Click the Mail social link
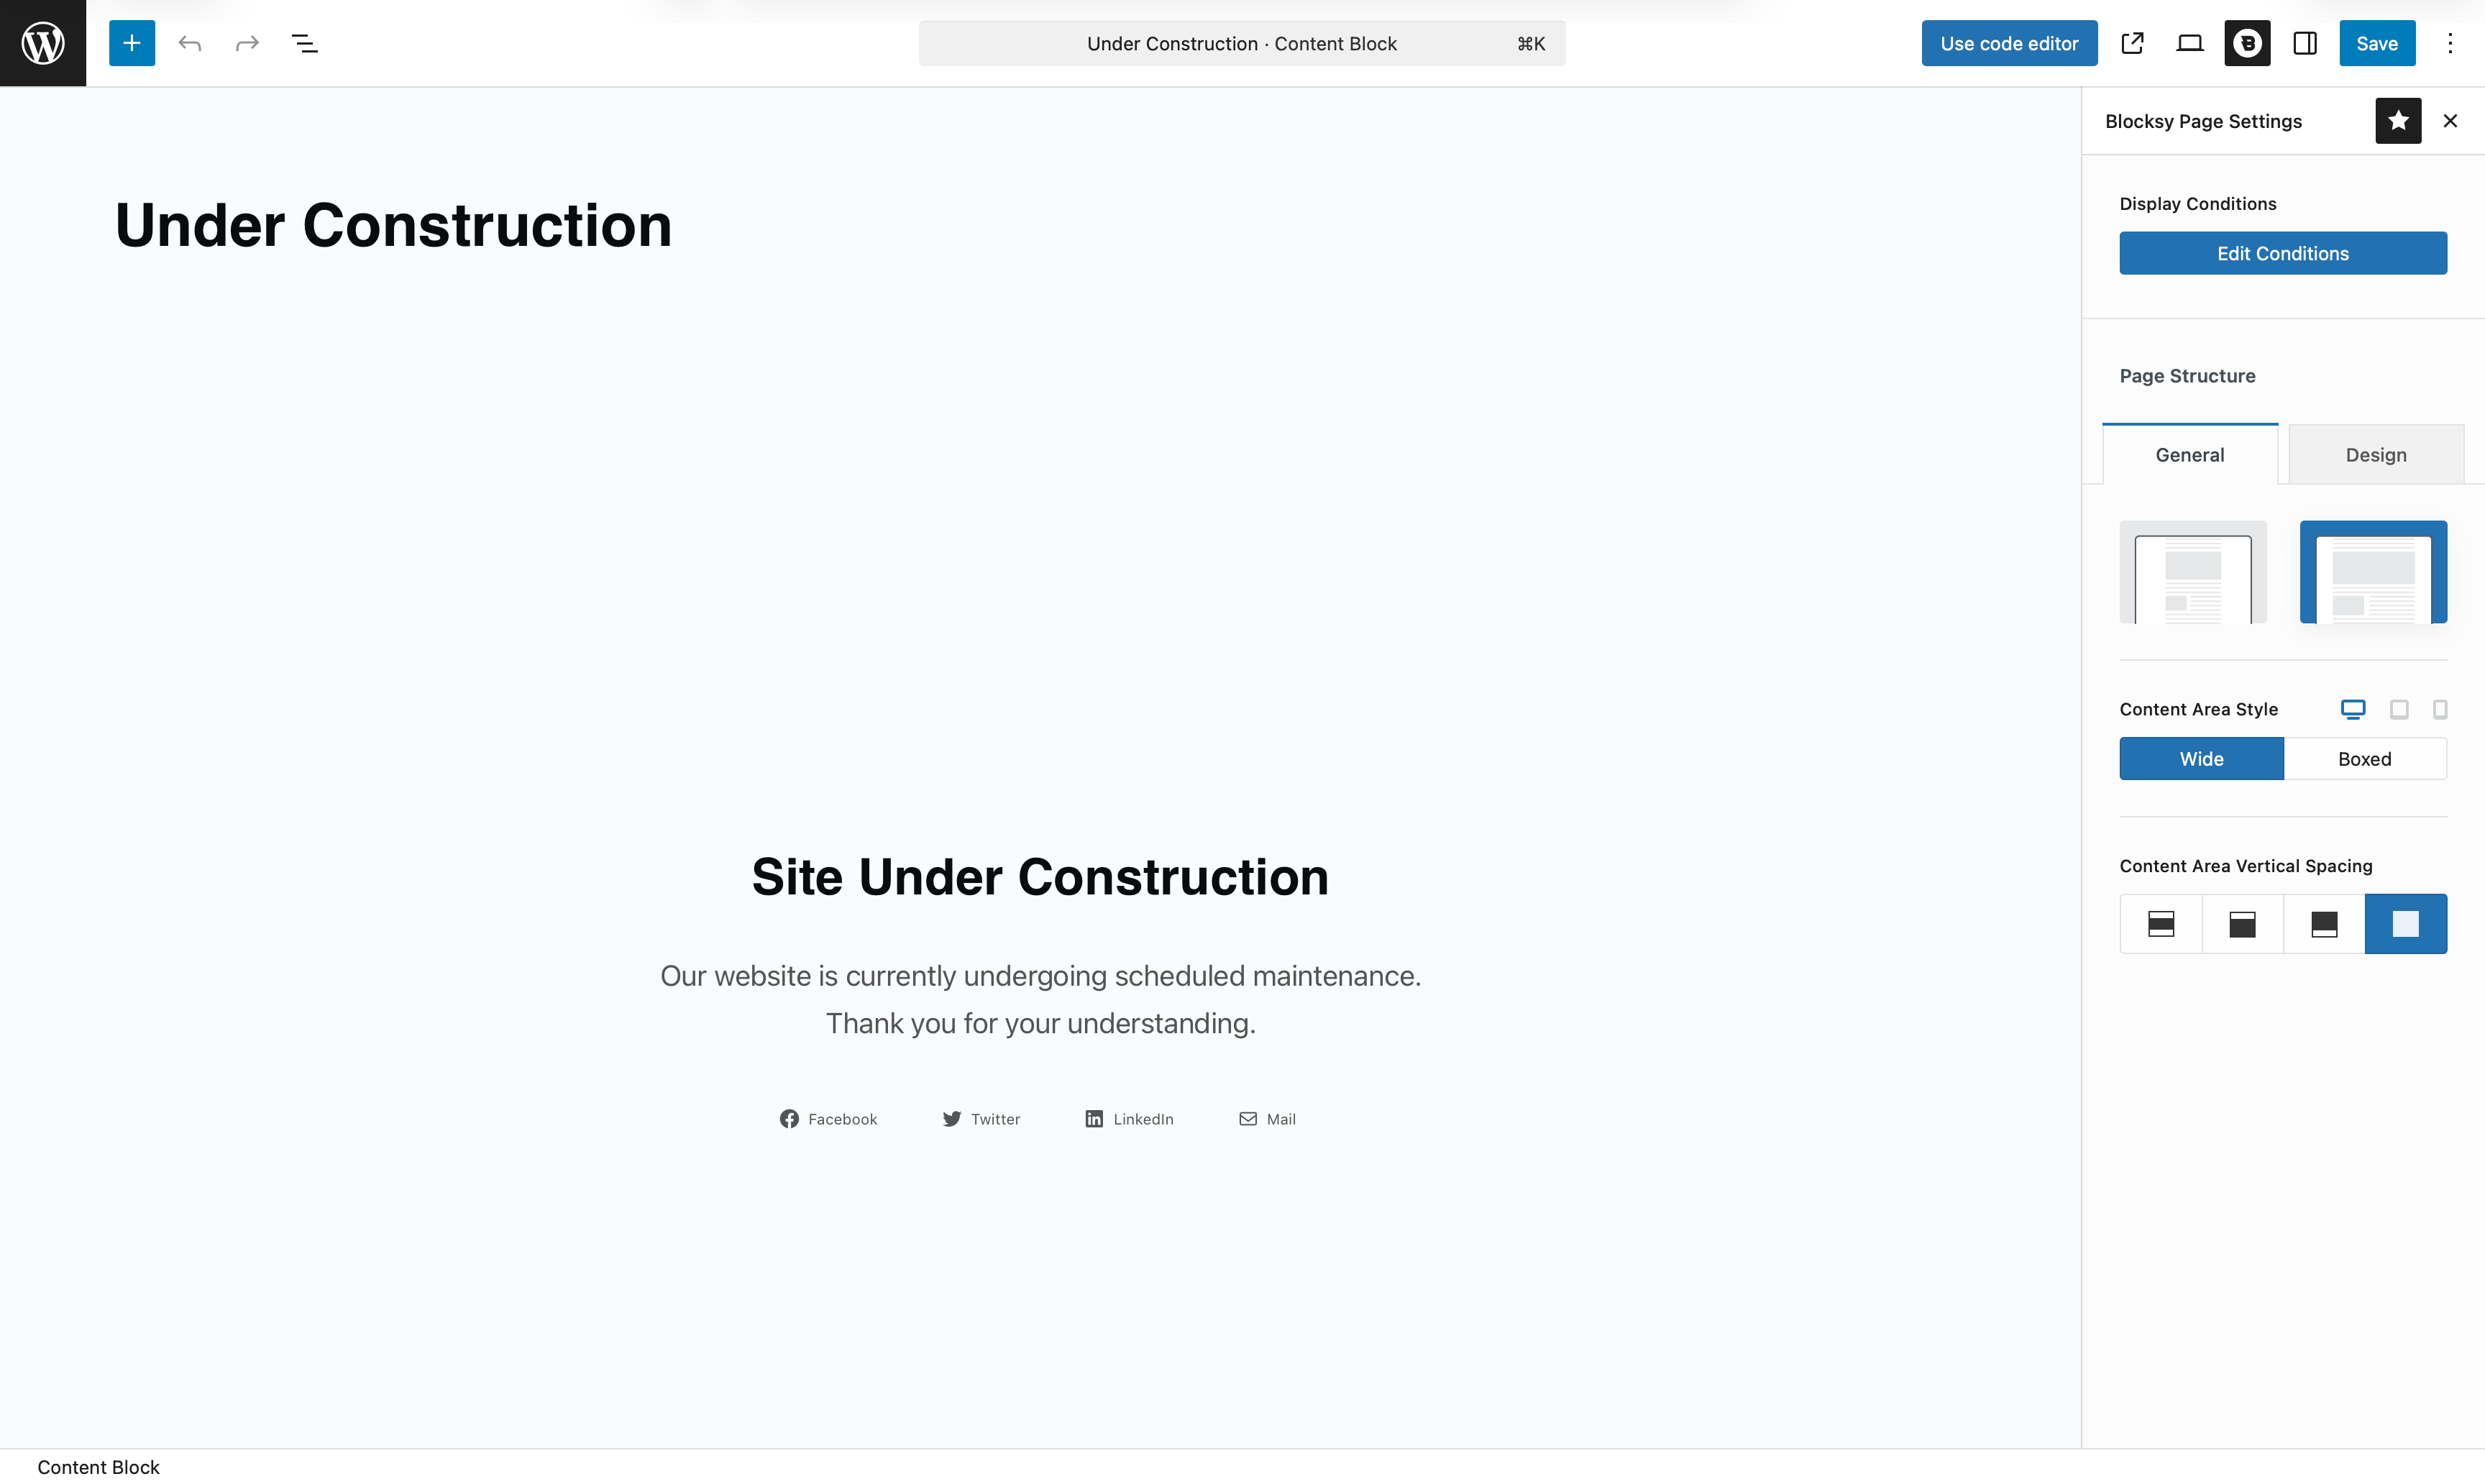Viewport: 2485px width, 1484px height. click(1267, 1119)
